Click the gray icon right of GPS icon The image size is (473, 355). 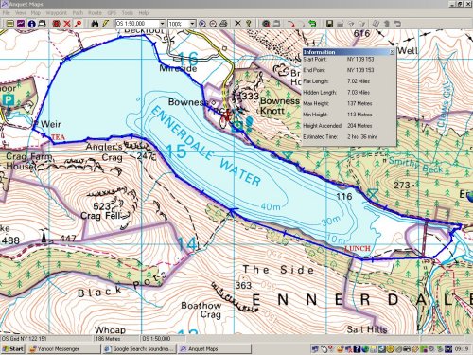[276, 24]
